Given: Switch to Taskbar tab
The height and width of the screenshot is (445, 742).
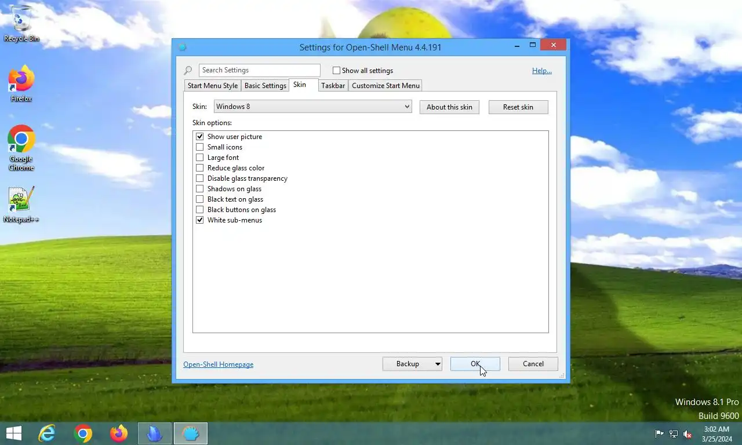Looking at the screenshot, I should (333, 86).
